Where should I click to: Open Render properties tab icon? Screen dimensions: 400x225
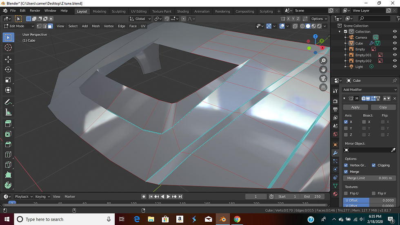tap(336, 101)
